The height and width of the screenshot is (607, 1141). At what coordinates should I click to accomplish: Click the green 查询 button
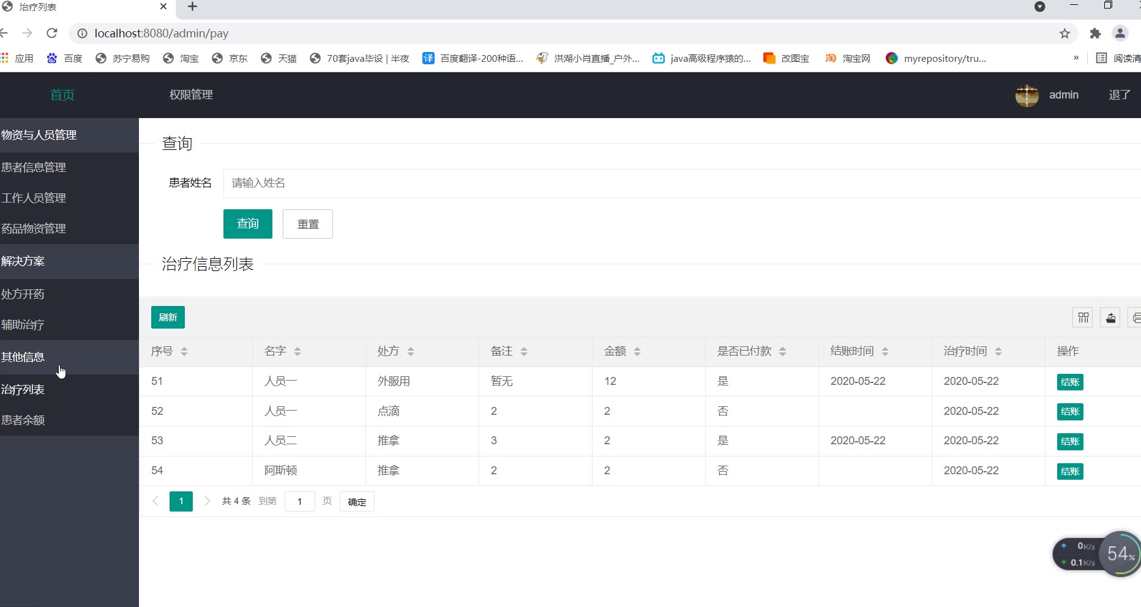point(247,224)
